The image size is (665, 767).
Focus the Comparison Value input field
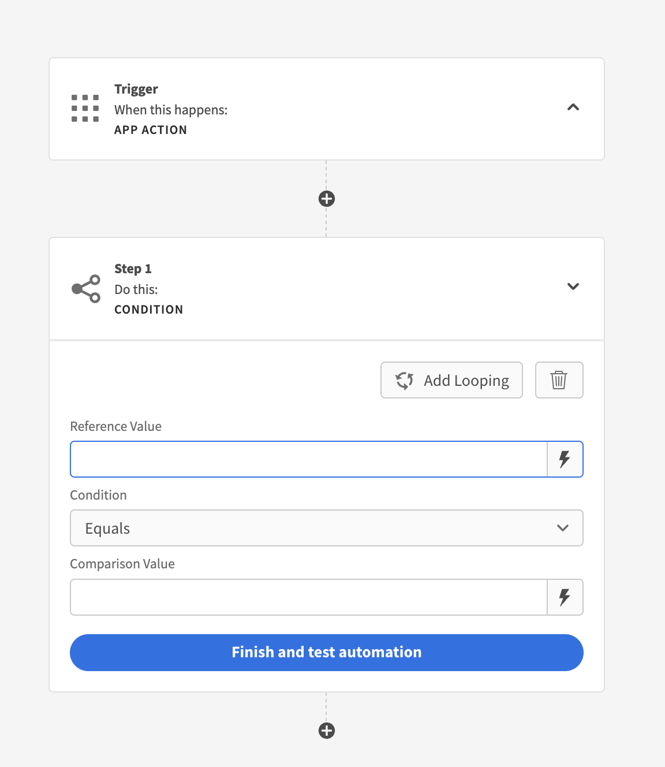coord(308,597)
